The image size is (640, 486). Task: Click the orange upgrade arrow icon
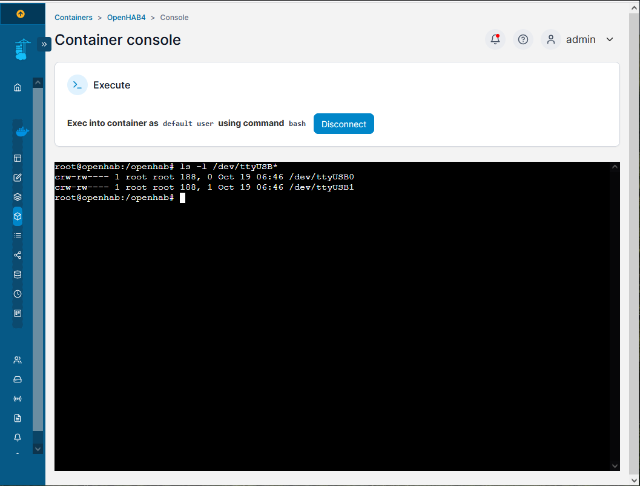(x=21, y=14)
